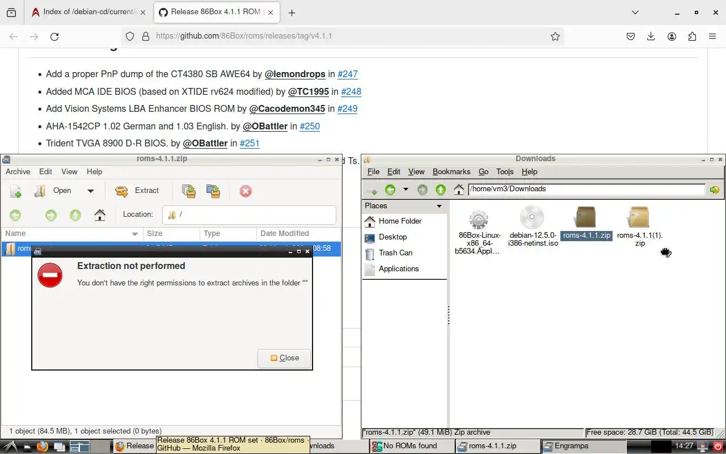Click the file manager back arrow
Screen dimensions: 726x454
coord(390,190)
